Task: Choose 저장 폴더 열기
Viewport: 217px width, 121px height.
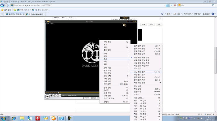Action: (x=146, y=74)
